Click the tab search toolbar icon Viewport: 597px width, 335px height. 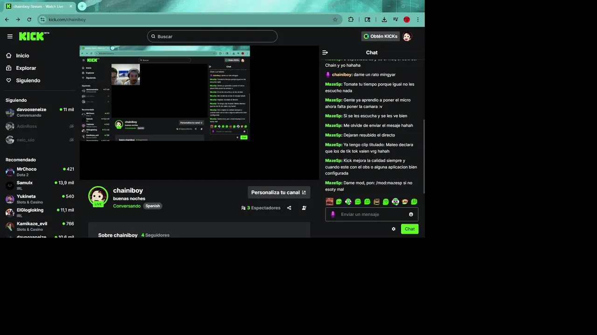(368, 20)
